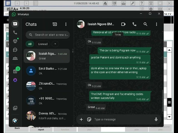The width and height of the screenshot is (178, 133).
Task: Click ISTA+ scroll down arrow button
Action: [169, 117]
